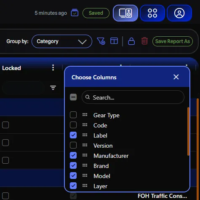Clear filters with the funnel icon
200x200 pixels.
click(x=101, y=41)
